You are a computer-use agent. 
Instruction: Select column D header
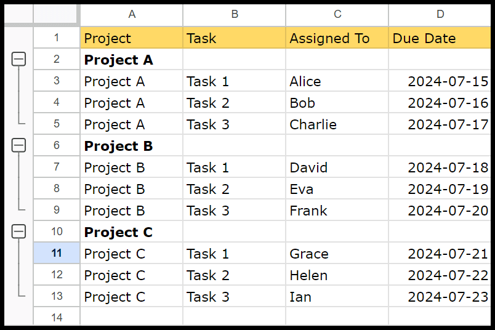(x=440, y=15)
